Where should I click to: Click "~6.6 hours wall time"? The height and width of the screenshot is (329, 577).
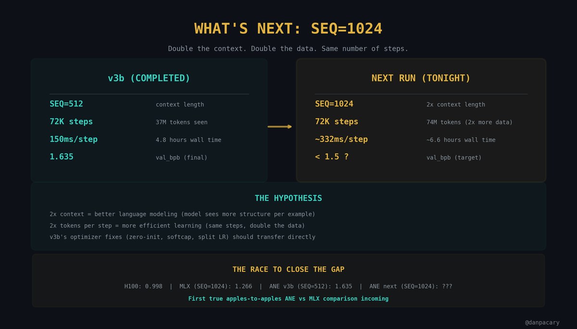(x=461, y=140)
